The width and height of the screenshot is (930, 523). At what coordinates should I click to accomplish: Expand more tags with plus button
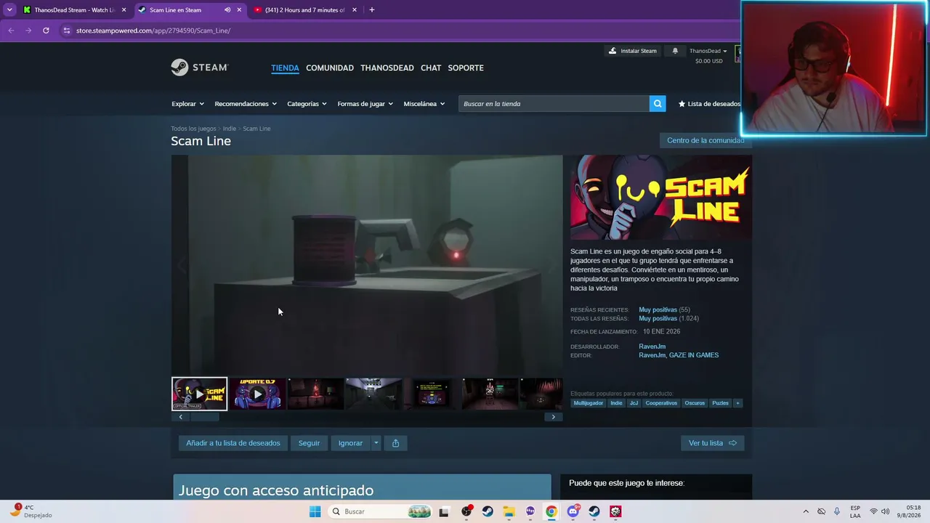pyautogui.click(x=737, y=403)
